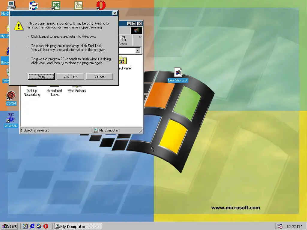The width and height of the screenshot is (307, 230).
Task: Click the My Computer window resize grip
Action: pyautogui.click(x=141, y=131)
